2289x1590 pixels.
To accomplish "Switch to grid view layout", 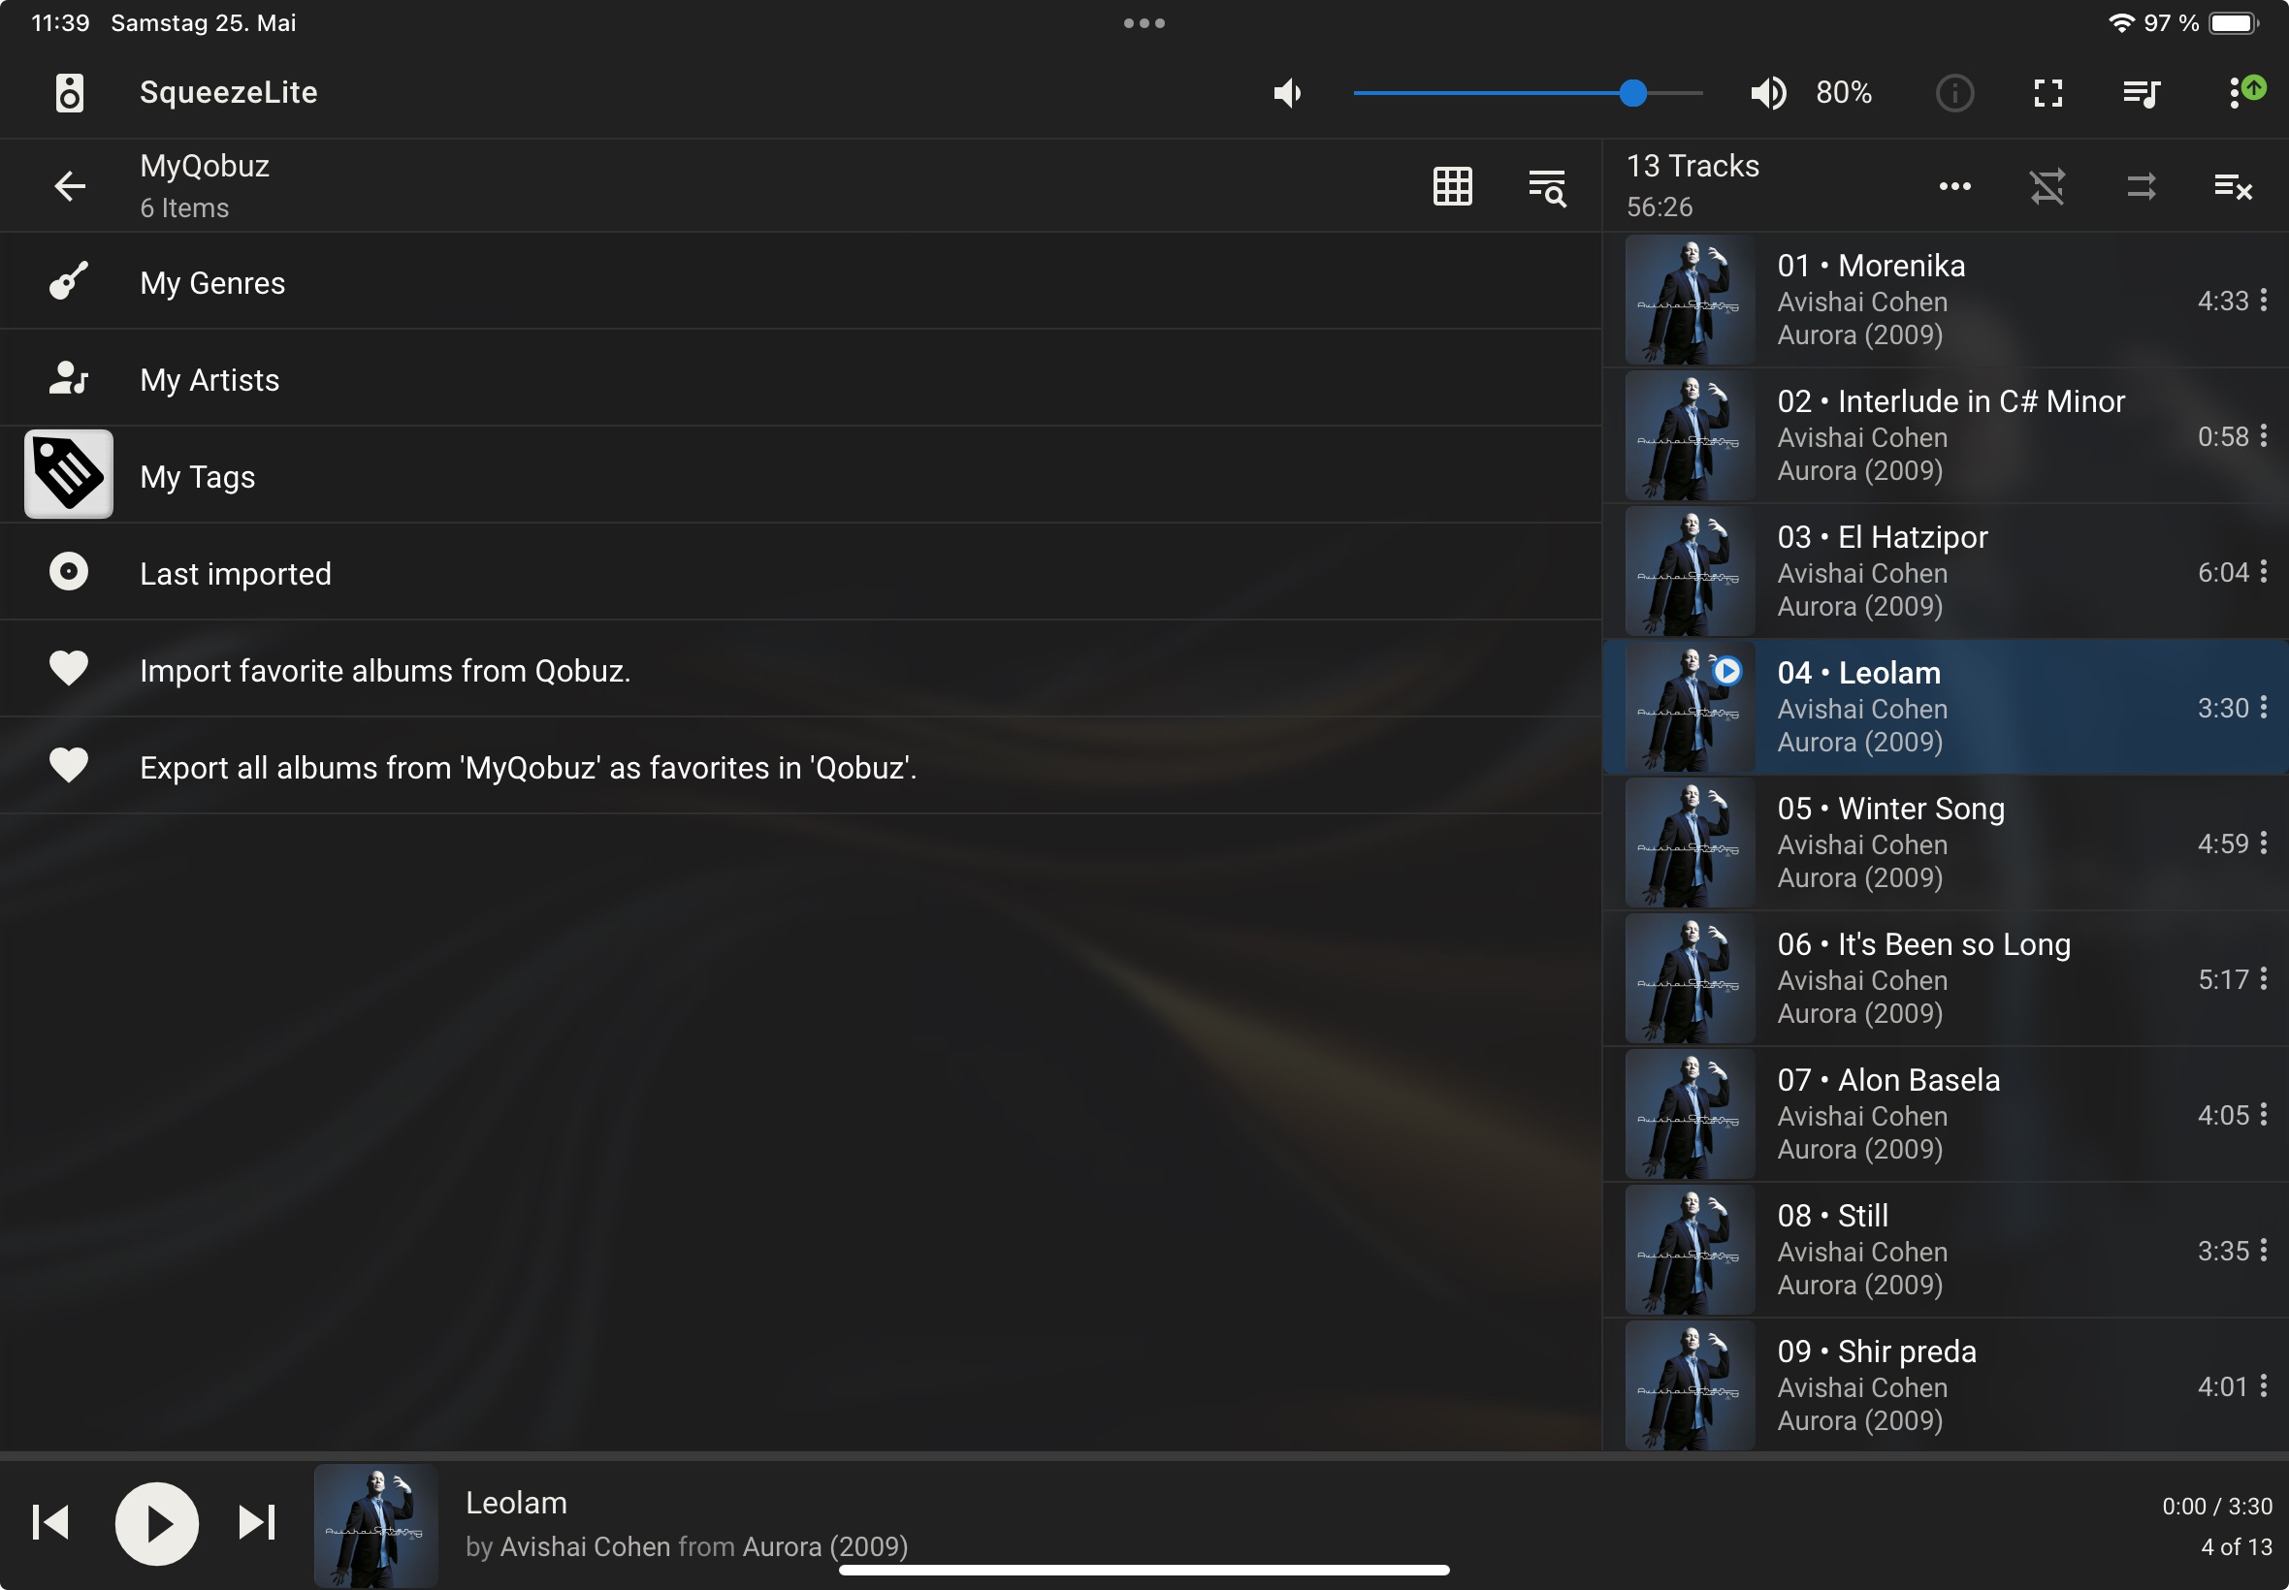I will (1452, 186).
